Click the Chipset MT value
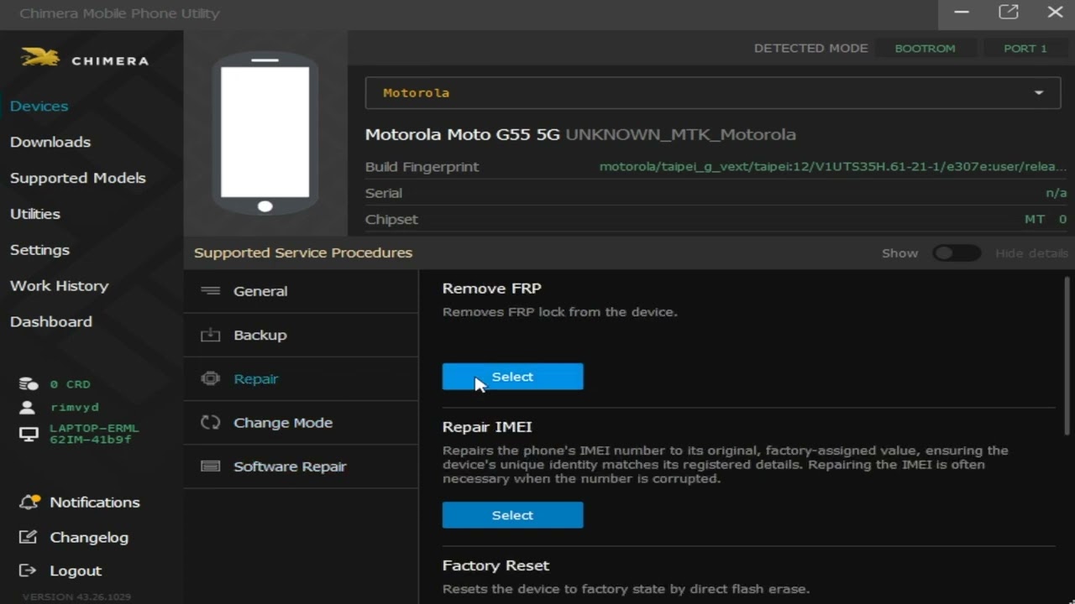 (x=1046, y=219)
